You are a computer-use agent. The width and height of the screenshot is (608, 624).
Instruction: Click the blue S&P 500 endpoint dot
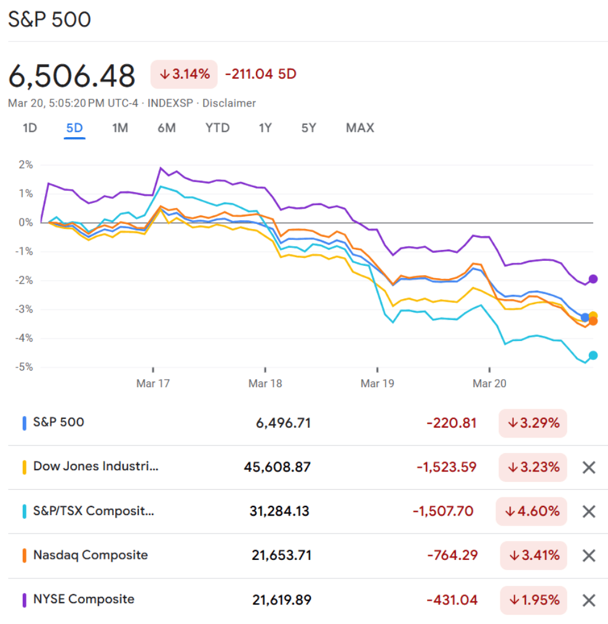(585, 318)
